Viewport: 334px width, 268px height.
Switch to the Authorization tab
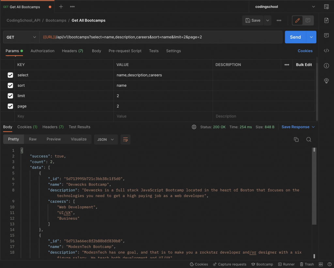click(x=42, y=51)
